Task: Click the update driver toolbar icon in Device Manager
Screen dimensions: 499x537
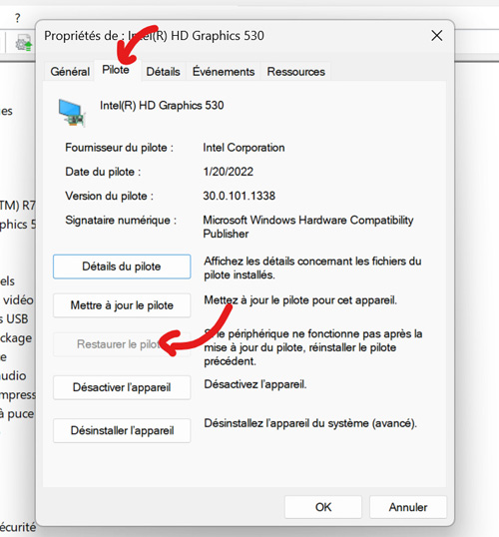Action: pos(23,43)
